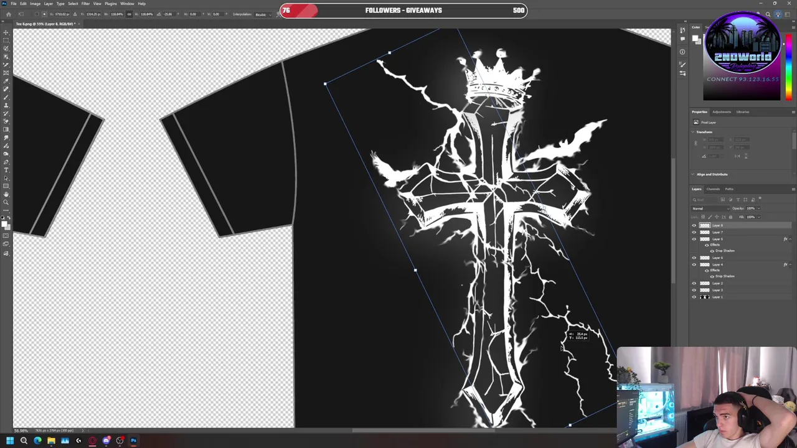Click the vertical canvas scrollbar
The image size is (797, 448).
tap(674, 221)
